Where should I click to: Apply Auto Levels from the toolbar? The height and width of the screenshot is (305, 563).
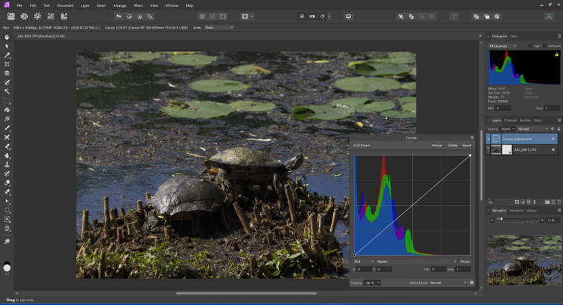coord(119,17)
